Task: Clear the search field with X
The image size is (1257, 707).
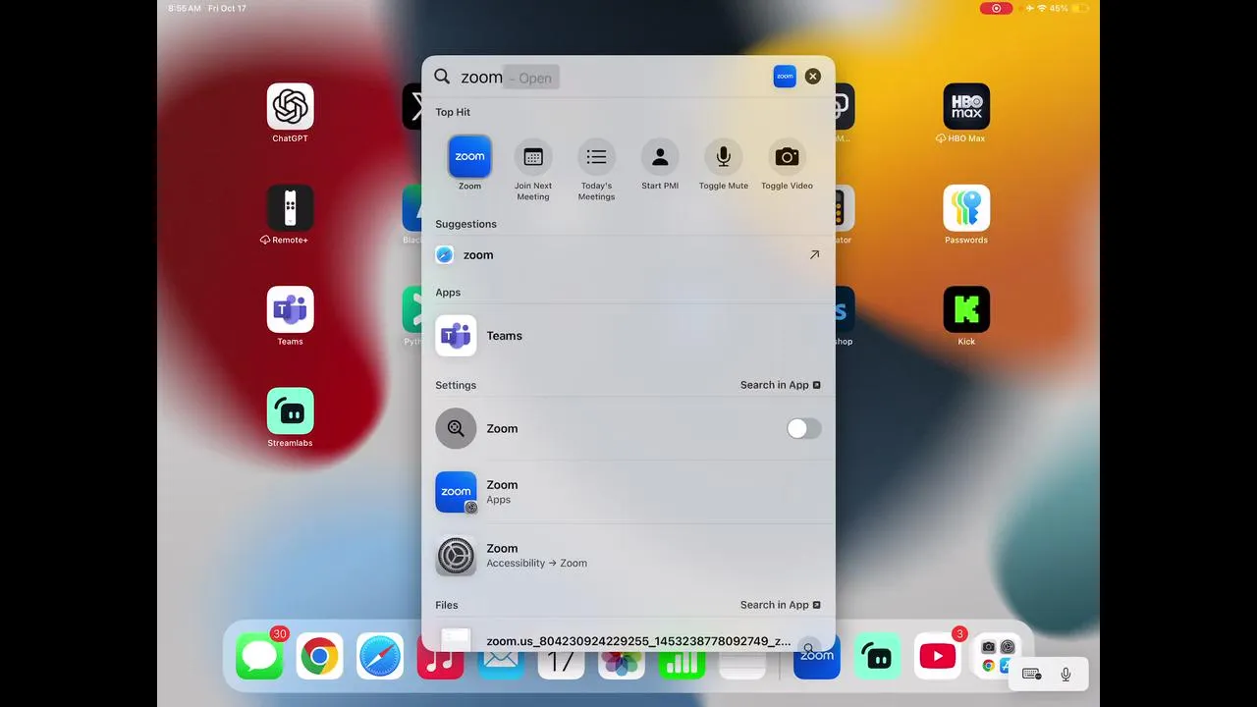Action: coord(812,77)
